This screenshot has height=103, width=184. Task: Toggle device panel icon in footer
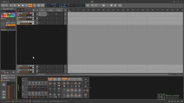(x=27, y=101)
